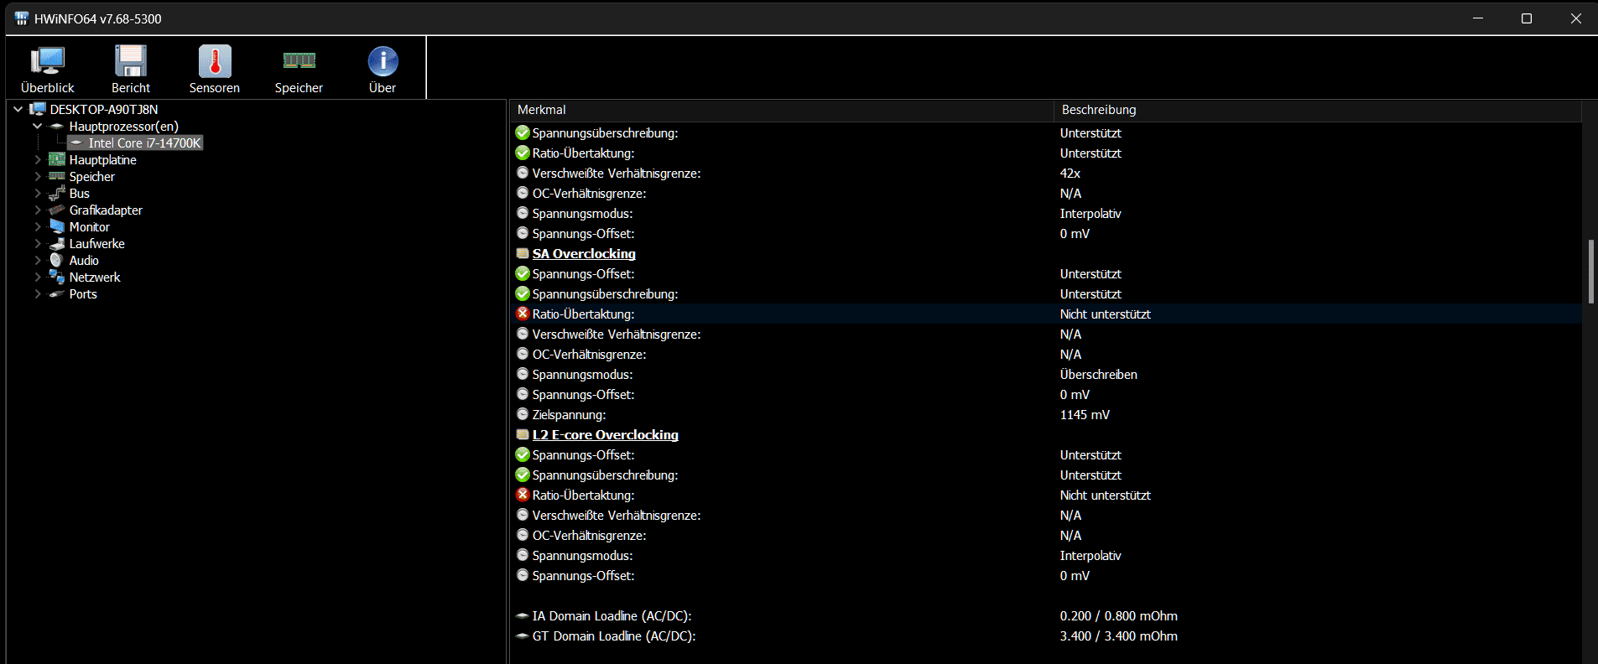Click red X icon on highlighted Ratio-Übertaktung
The image size is (1598, 664).
[523, 314]
